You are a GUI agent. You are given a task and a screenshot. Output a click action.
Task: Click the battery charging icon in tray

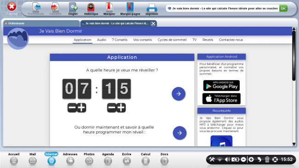pos(236,159)
